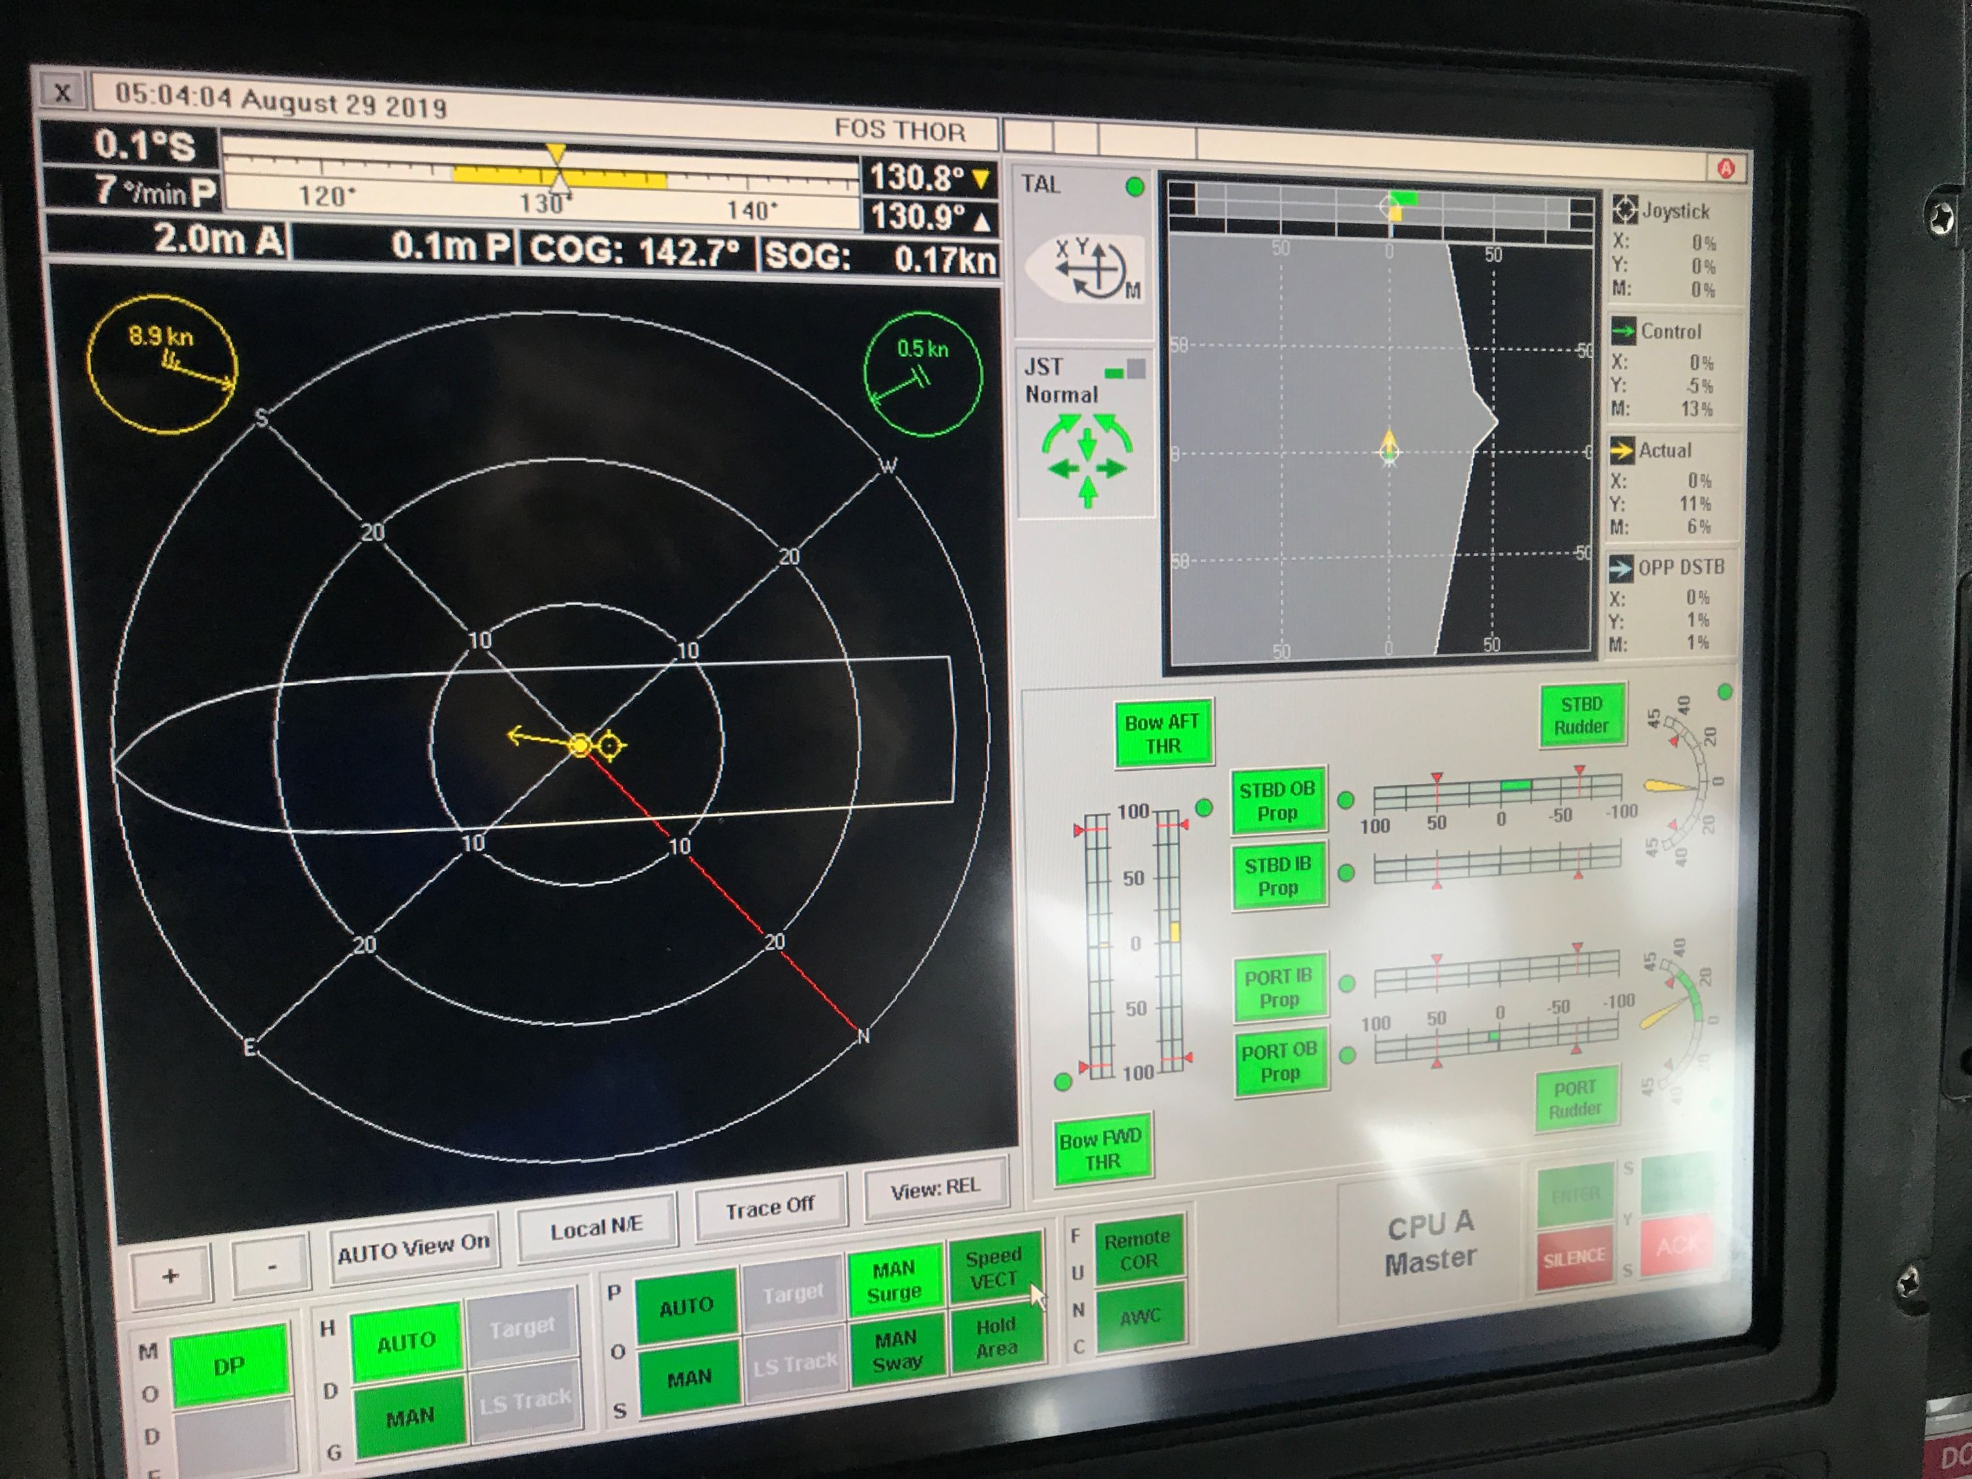Click the Bow AFT THR thruster button
Viewport: 1972px width, 1479px height.
tap(1163, 734)
